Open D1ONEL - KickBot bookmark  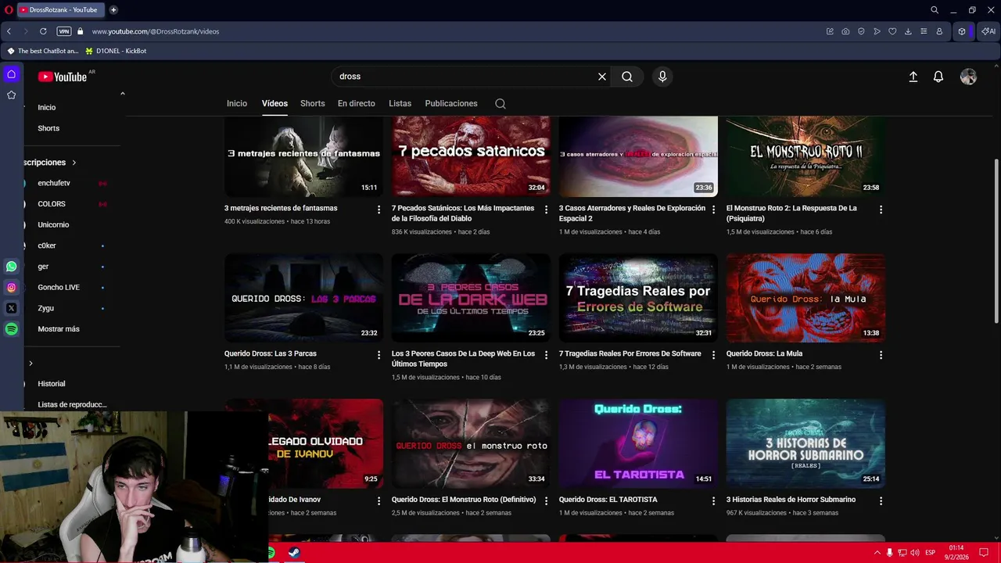(116, 51)
